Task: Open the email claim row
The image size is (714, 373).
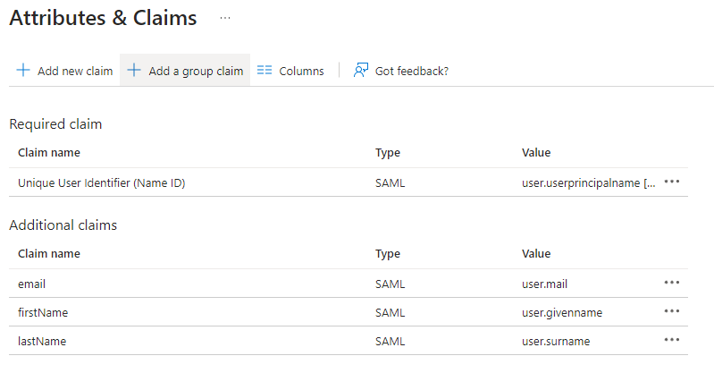Action: point(349,284)
